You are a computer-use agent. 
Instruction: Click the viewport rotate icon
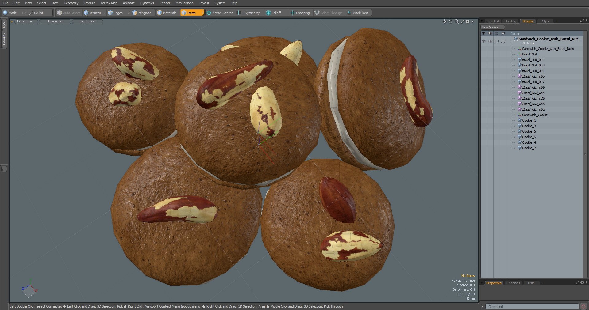coord(450,21)
